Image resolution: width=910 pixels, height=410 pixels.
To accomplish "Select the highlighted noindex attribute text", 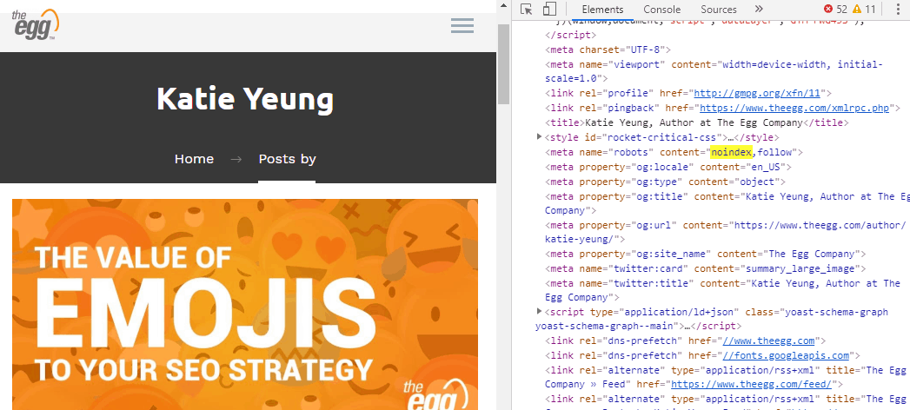I will 731,153.
